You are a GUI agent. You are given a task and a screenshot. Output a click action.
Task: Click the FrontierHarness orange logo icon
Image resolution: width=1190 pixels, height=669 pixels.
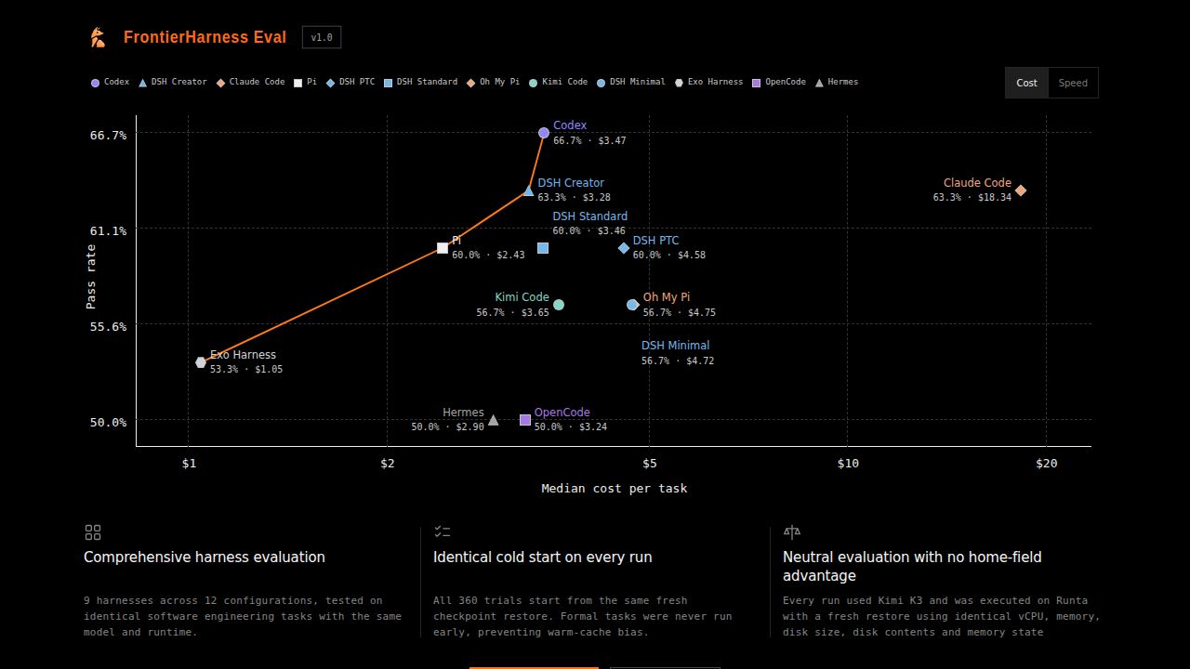98,37
